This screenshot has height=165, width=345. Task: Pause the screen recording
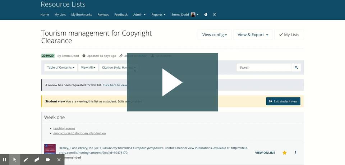5,160
